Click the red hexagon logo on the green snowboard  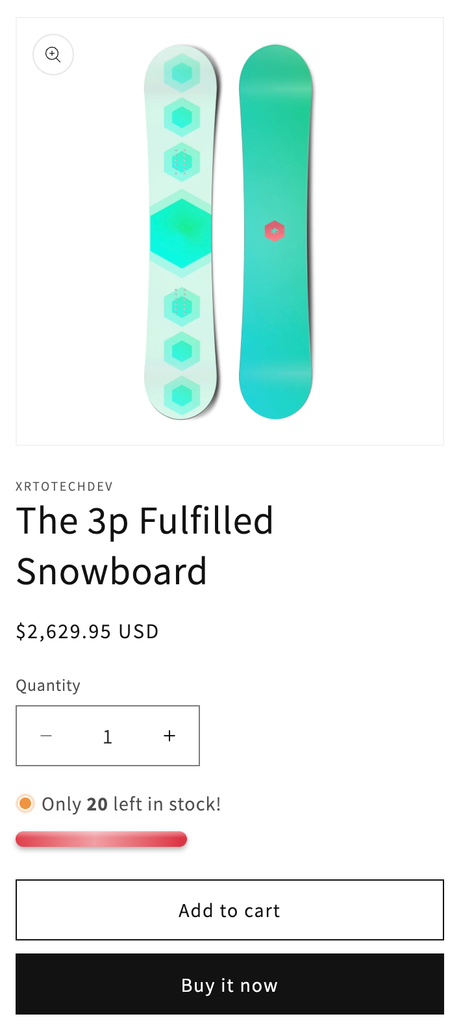pyautogui.click(x=275, y=231)
